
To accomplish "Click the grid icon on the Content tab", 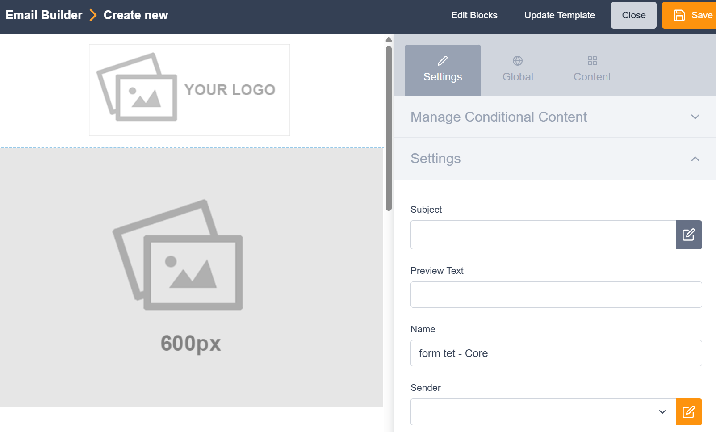I will coord(592,61).
